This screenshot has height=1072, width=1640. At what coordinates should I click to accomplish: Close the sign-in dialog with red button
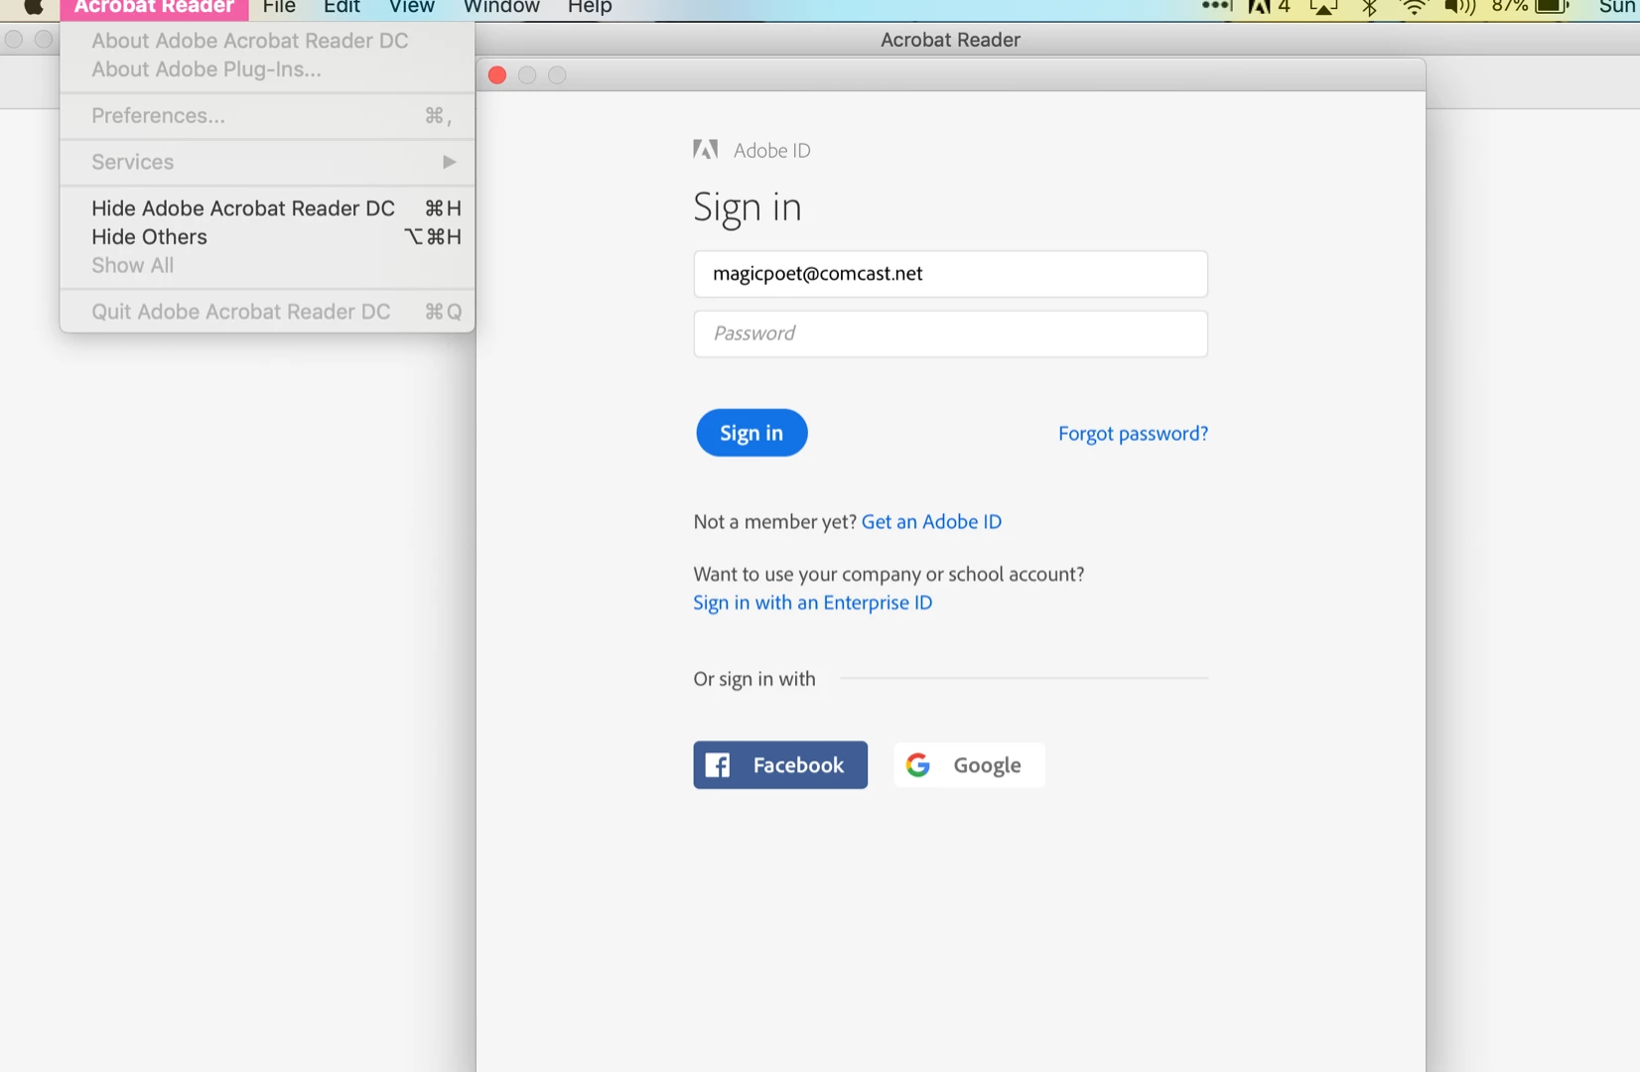(x=497, y=75)
